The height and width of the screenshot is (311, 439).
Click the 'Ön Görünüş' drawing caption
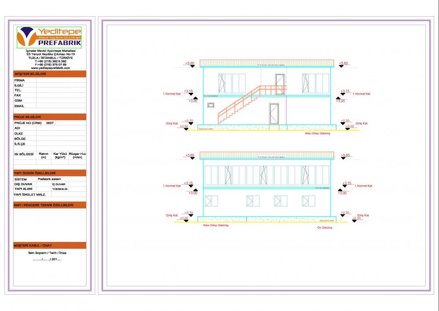pyautogui.click(x=325, y=228)
